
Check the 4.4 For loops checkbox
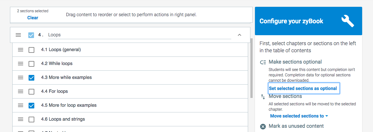pyautogui.click(x=31, y=92)
